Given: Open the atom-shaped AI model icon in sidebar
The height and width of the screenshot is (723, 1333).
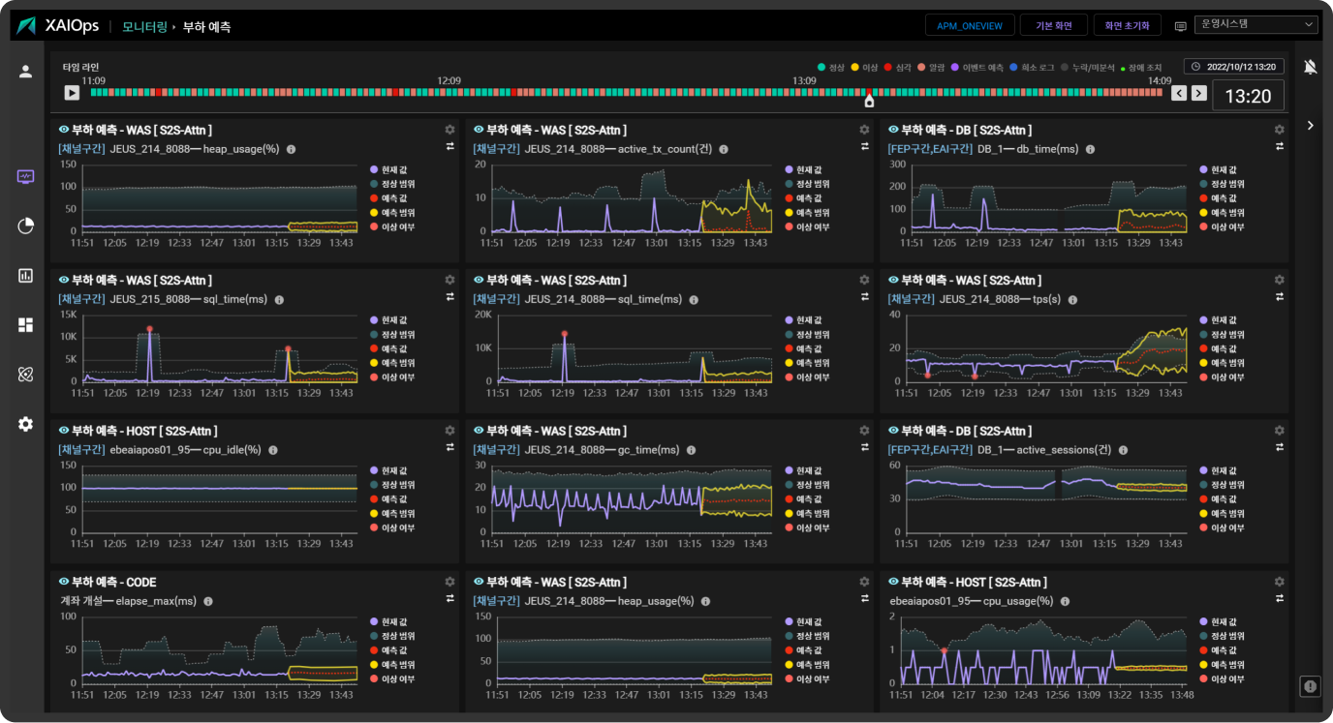Looking at the screenshot, I should [x=25, y=375].
